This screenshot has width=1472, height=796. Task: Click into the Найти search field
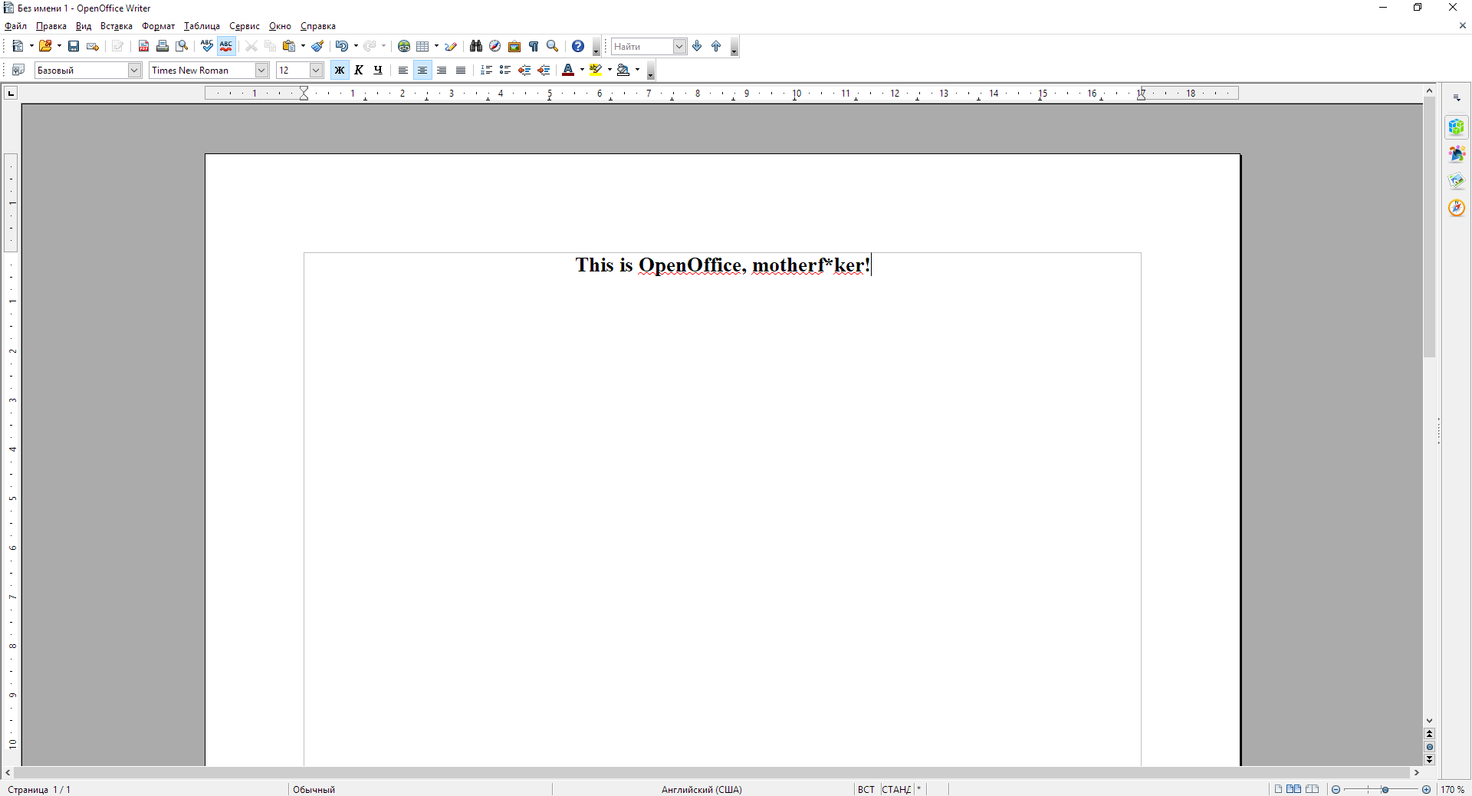(642, 46)
